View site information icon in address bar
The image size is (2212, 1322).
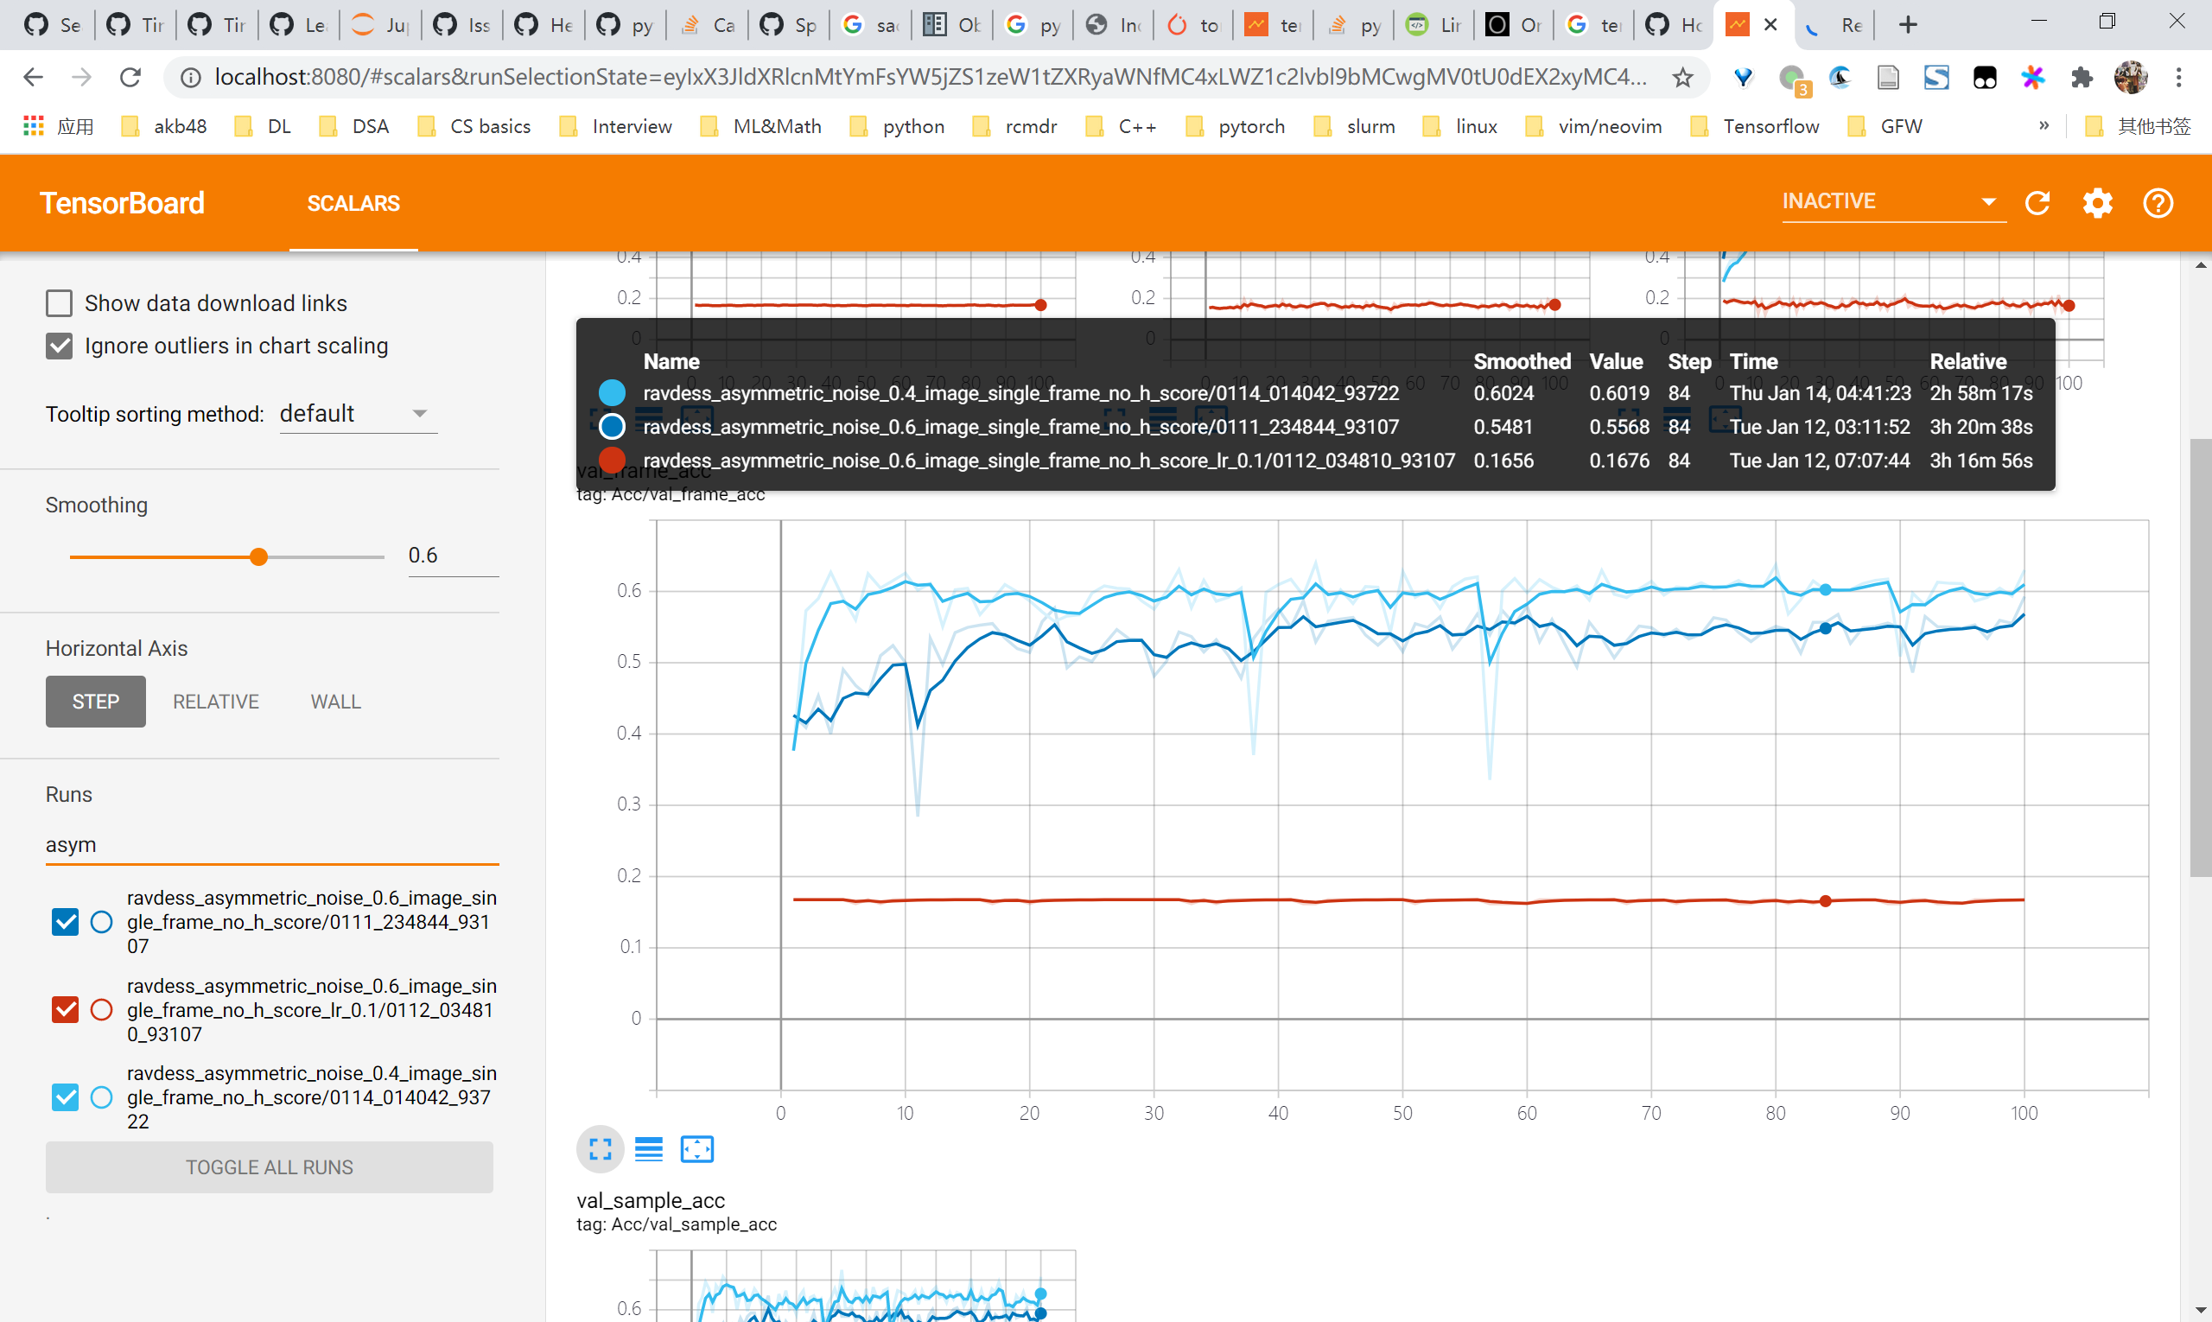click(x=190, y=78)
